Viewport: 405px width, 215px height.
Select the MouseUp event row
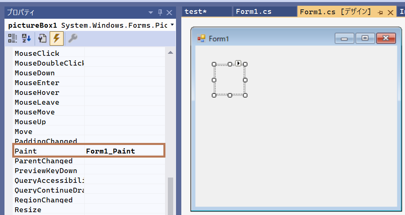88,122
